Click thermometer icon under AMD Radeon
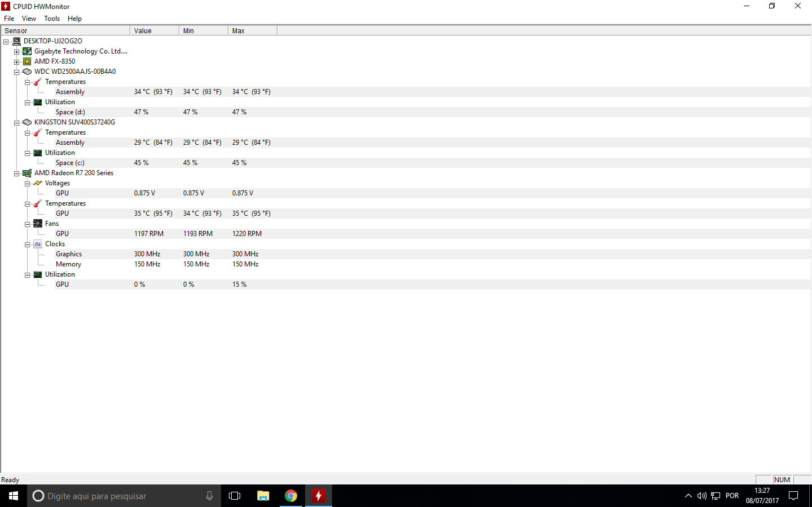The width and height of the screenshot is (812, 507). 38,203
